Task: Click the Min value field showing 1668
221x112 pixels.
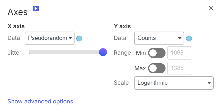Action: [x=180, y=53]
